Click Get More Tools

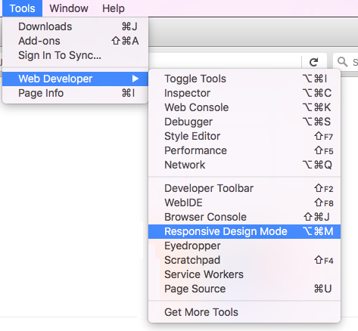coord(244,312)
